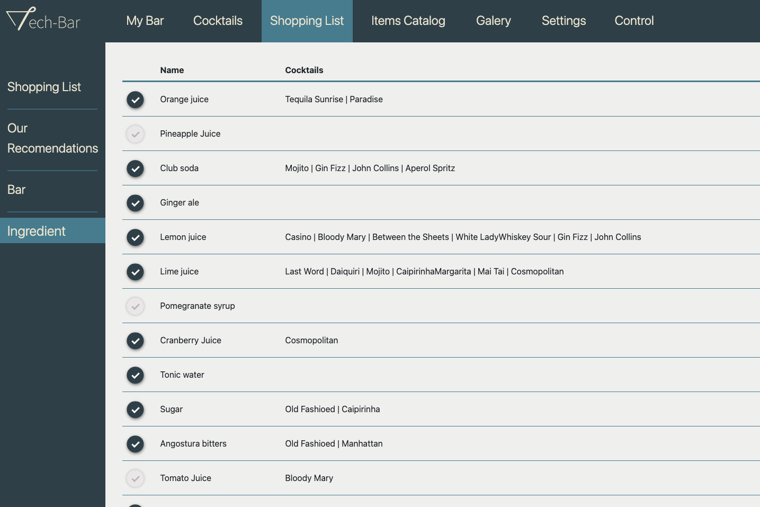The width and height of the screenshot is (760, 507).
Task: Click the Name column header
Action: 172,70
